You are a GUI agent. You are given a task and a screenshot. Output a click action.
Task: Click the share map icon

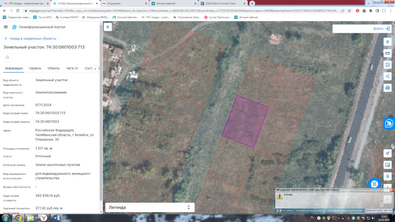[x=388, y=76]
